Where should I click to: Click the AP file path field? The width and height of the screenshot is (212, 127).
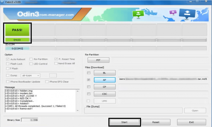[162, 80]
